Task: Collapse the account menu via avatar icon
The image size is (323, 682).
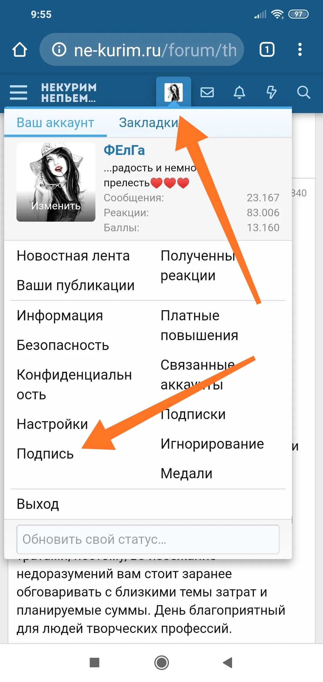Action: [x=173, y=92]
